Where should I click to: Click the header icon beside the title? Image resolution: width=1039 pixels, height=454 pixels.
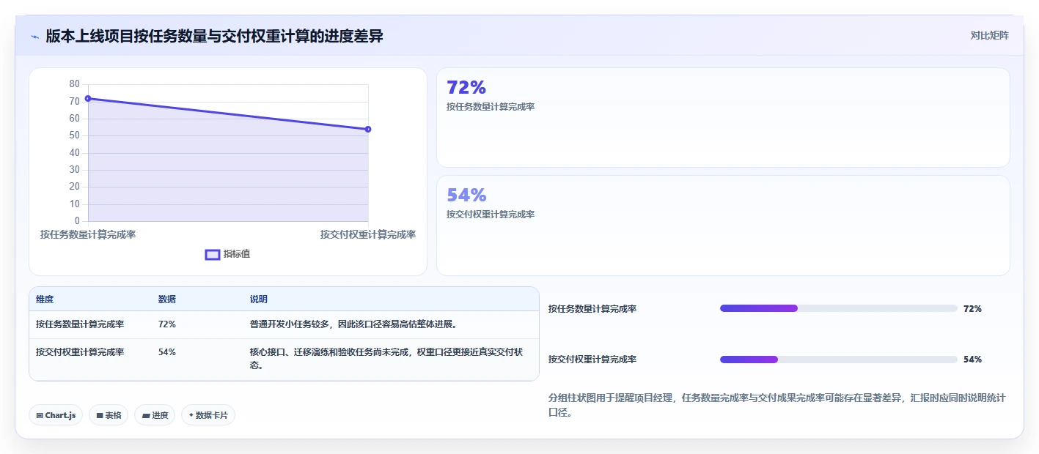(x=34, y=36)
